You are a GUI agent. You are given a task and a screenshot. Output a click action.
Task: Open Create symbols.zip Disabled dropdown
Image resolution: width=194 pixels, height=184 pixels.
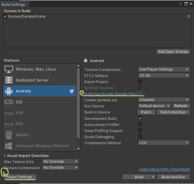[164, 100]
